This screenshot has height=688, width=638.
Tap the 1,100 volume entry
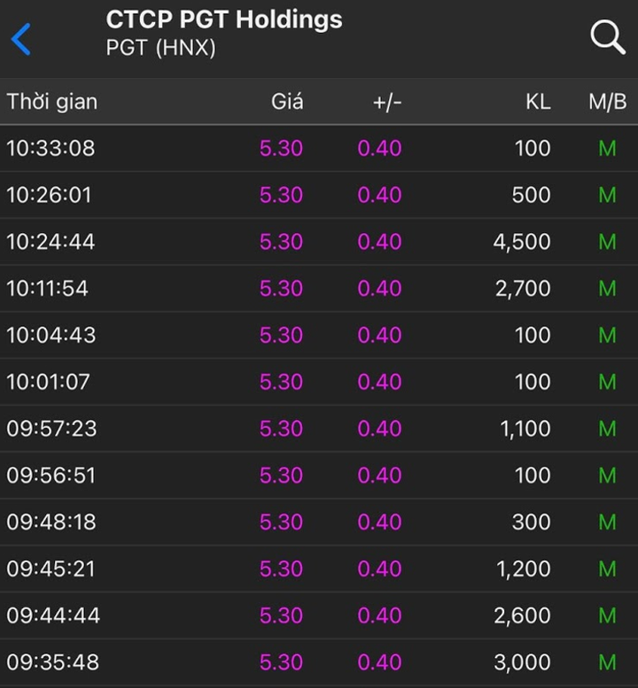point(524,429)
